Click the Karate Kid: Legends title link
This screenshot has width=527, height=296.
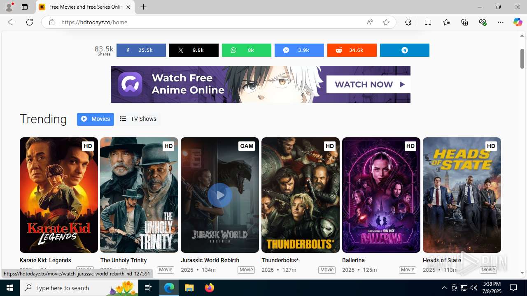pyautogui.click(x=45, y=260)
